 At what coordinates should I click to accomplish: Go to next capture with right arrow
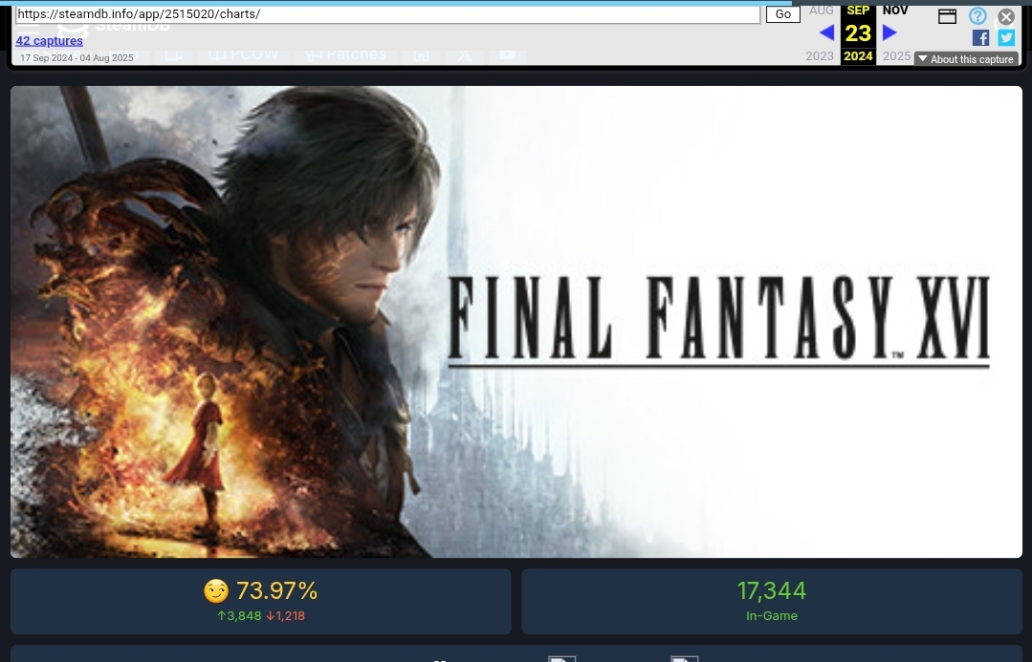coord(889,32)
